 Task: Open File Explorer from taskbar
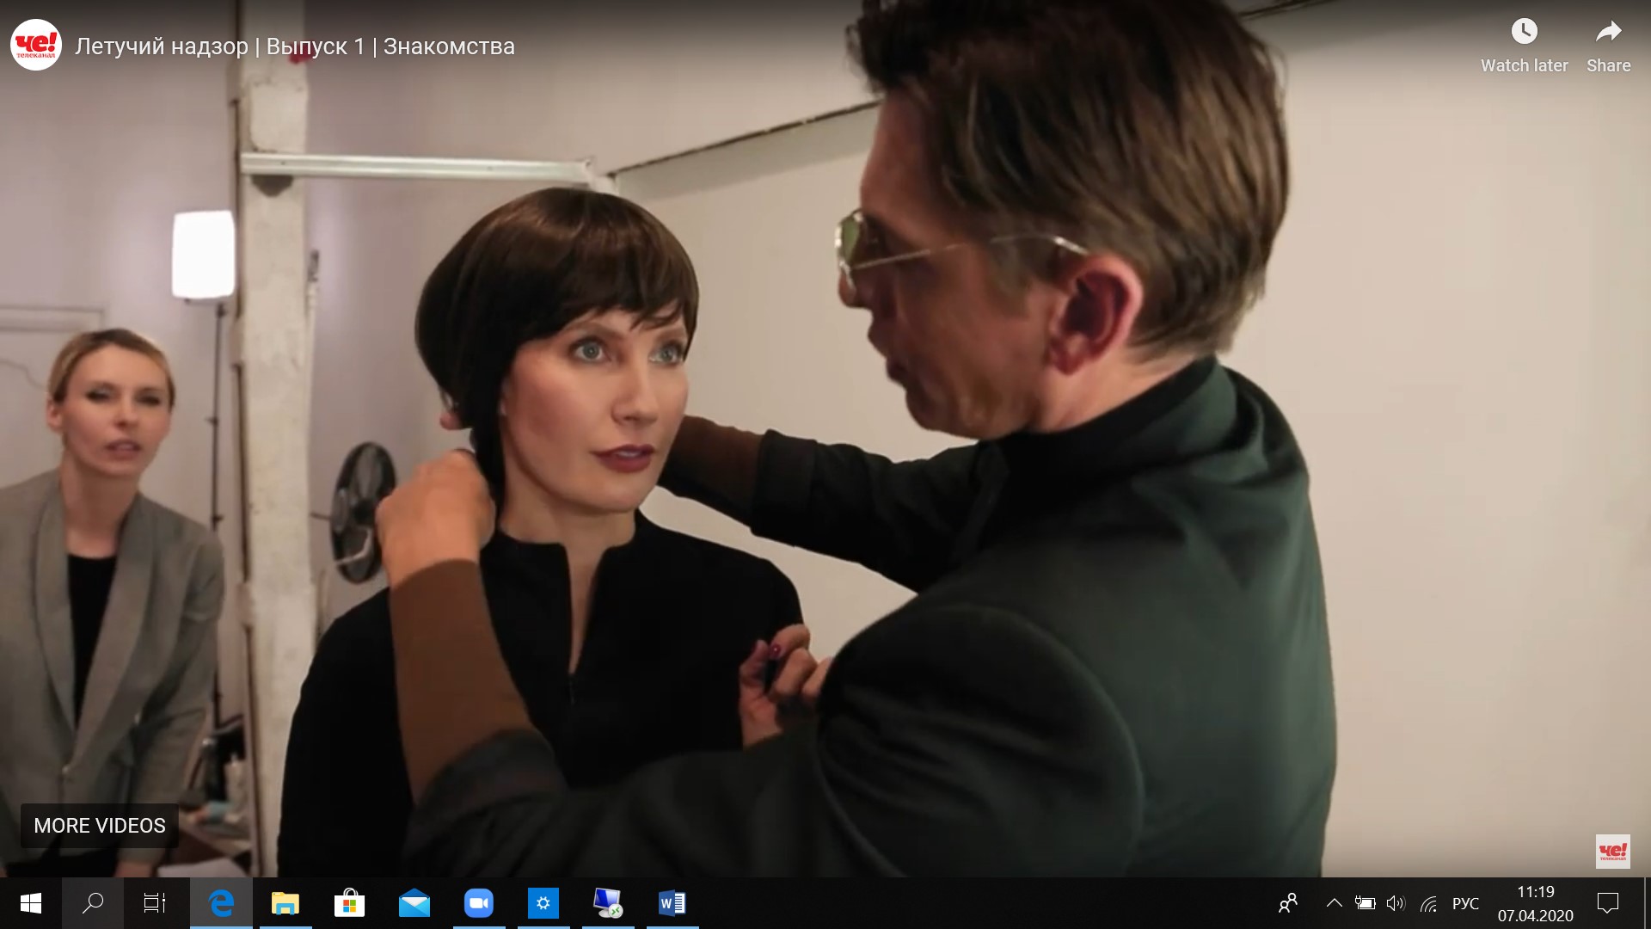[285, 903]
